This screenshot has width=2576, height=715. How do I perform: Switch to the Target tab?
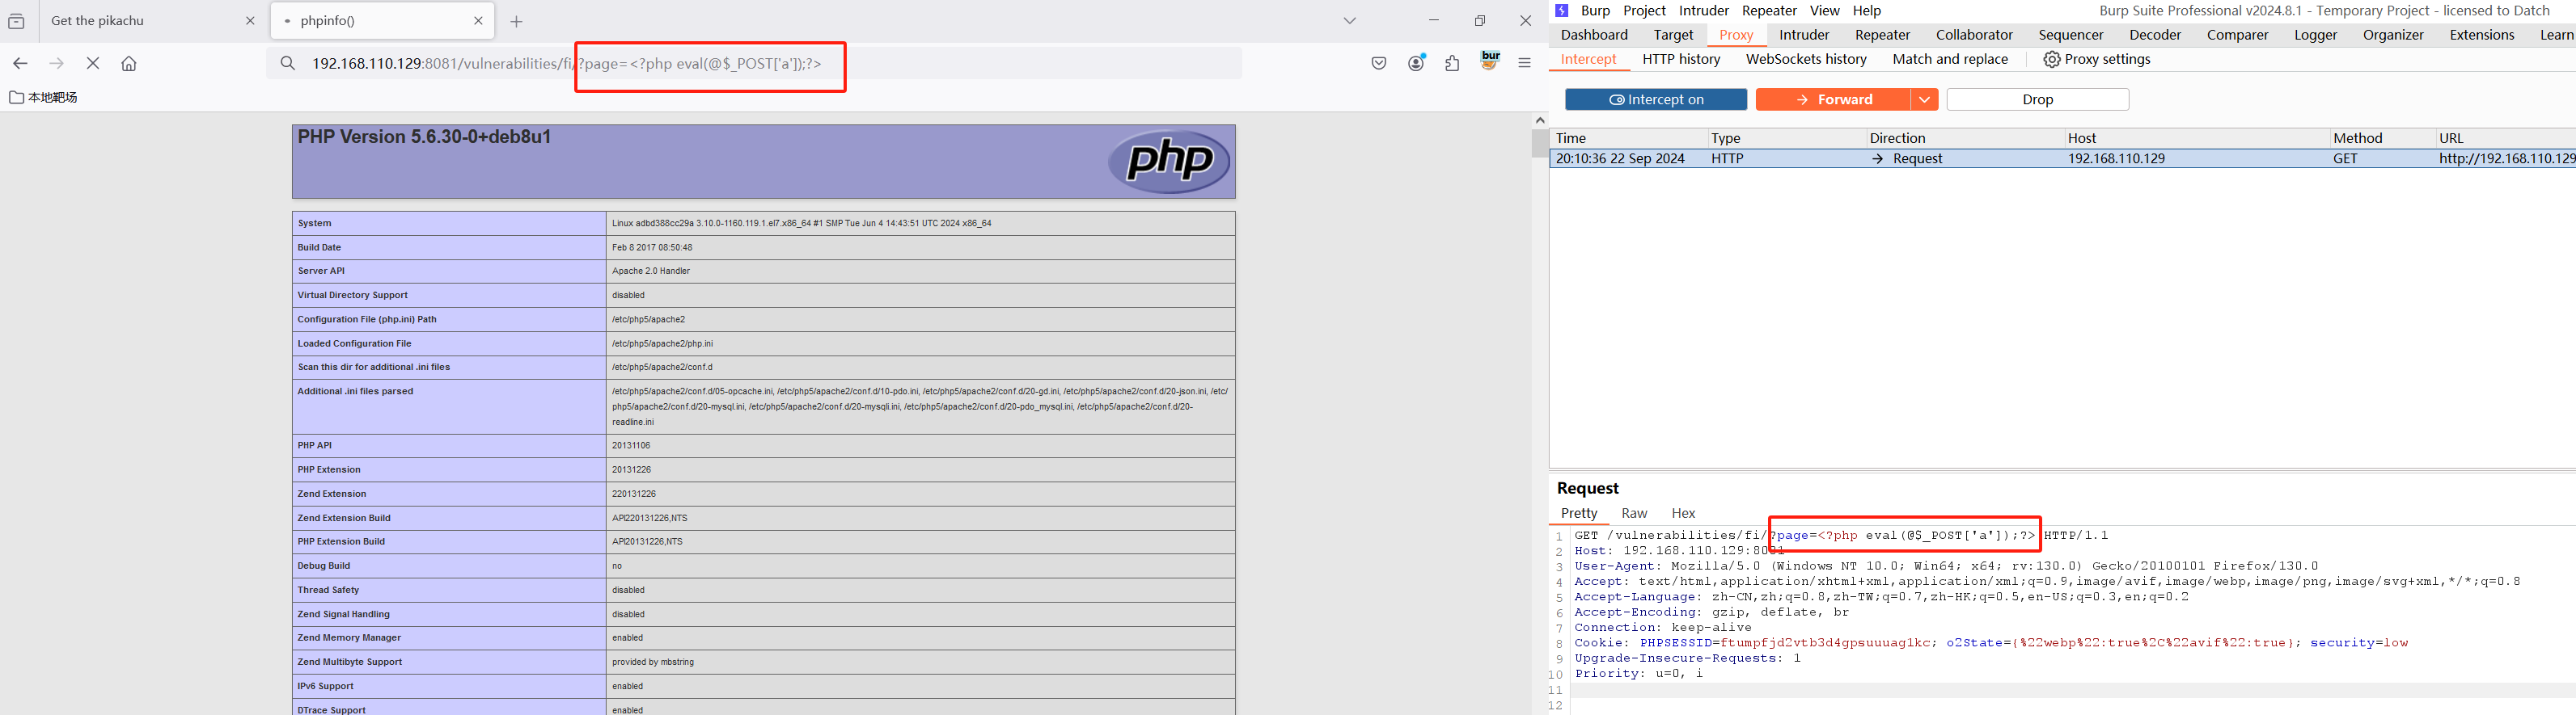(1673, 35)
